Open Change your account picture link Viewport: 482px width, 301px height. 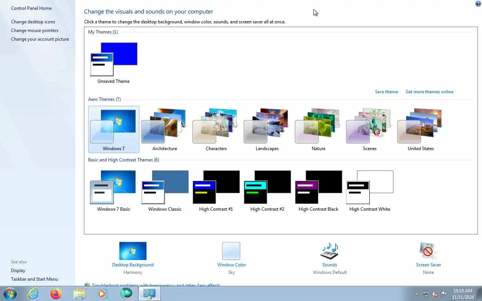tap(40, 39)
